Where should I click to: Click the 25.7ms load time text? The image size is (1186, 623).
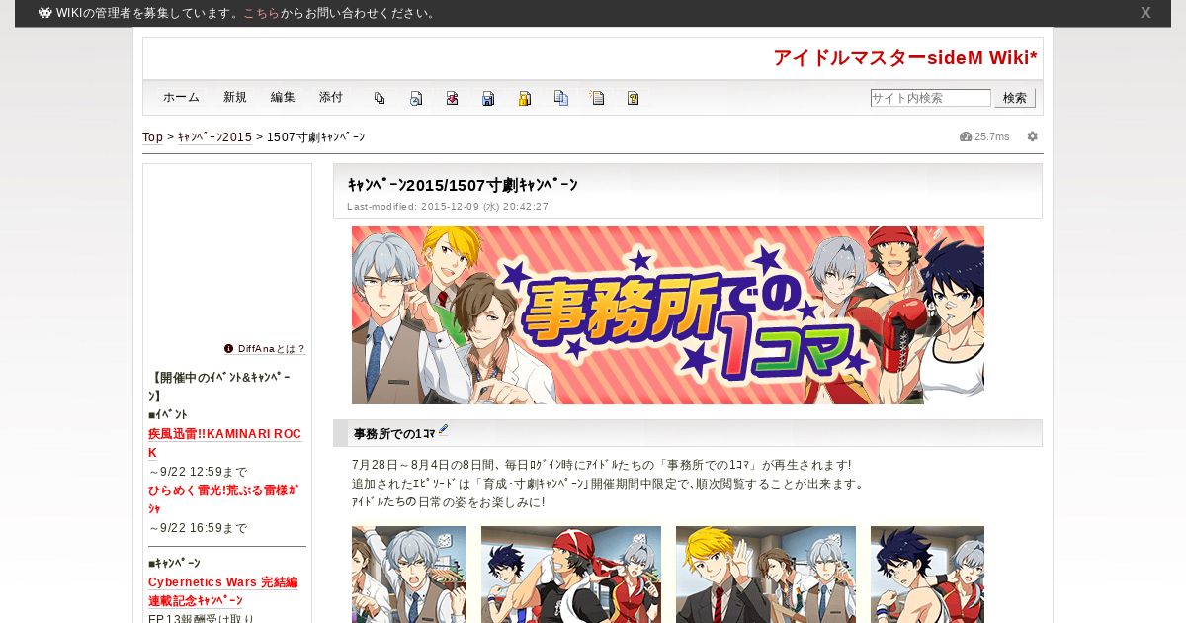tap(992, 136)
